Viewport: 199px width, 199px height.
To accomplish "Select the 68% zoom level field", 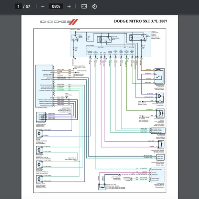I will [x=56, y=6].
